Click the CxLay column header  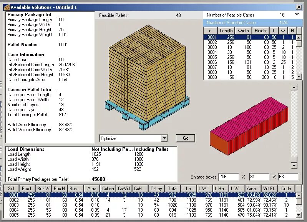tap(156, 189)
